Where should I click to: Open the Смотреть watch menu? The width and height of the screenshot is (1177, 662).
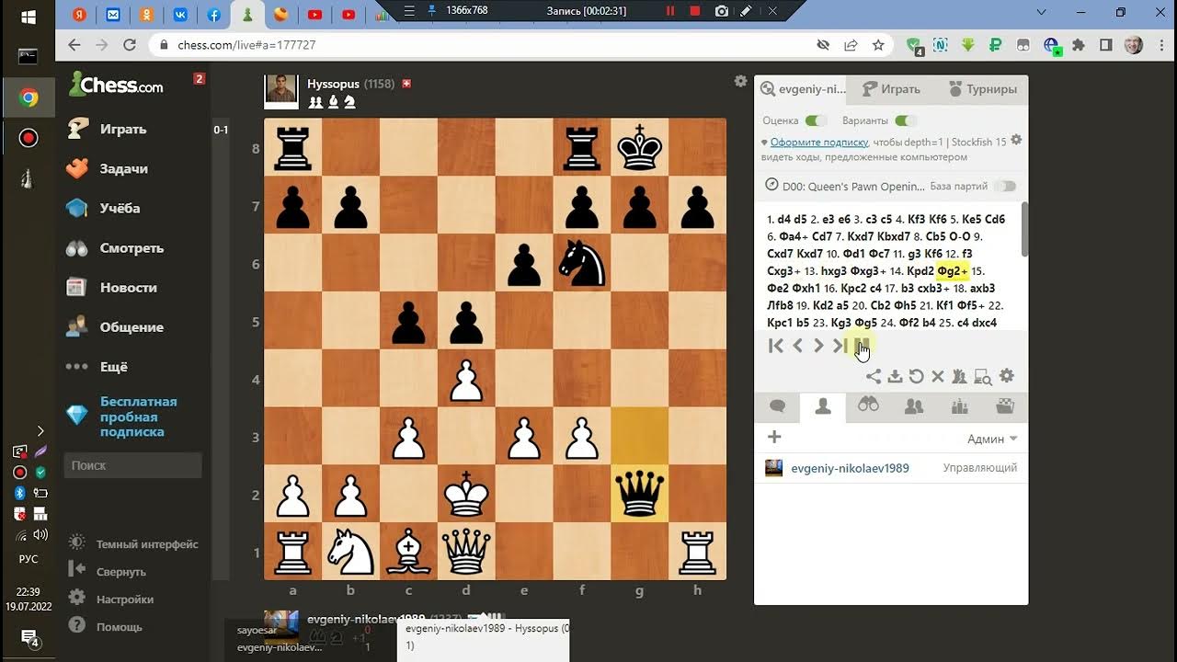(x=131, y=247)
